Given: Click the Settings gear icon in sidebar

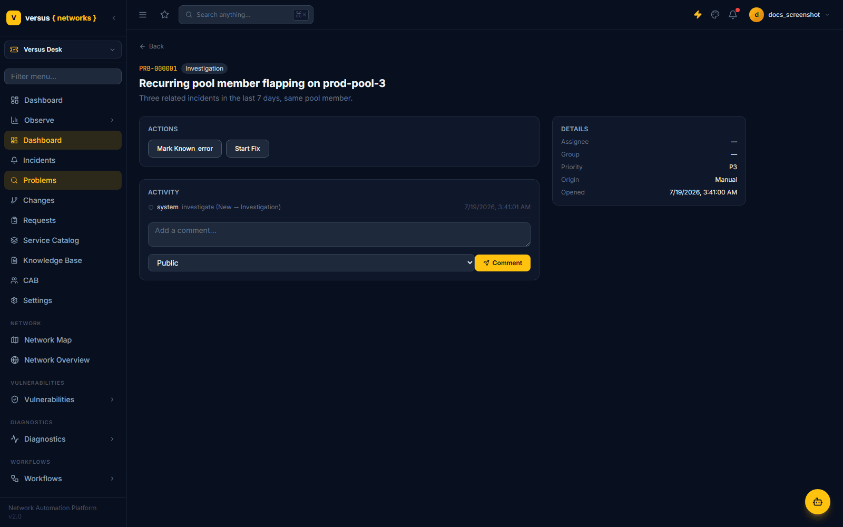Looking at the screenshot, I should [14, 300].
